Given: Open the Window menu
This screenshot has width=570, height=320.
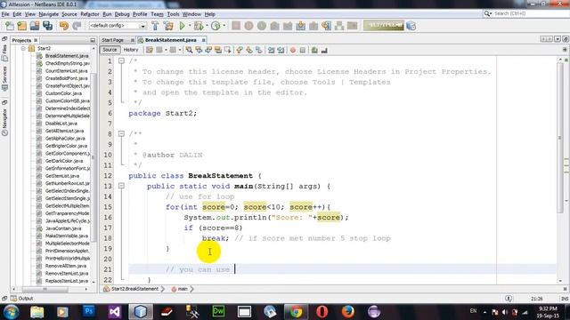Looking at the screenshot, I should pyautogui.click(x=191, y=14).
